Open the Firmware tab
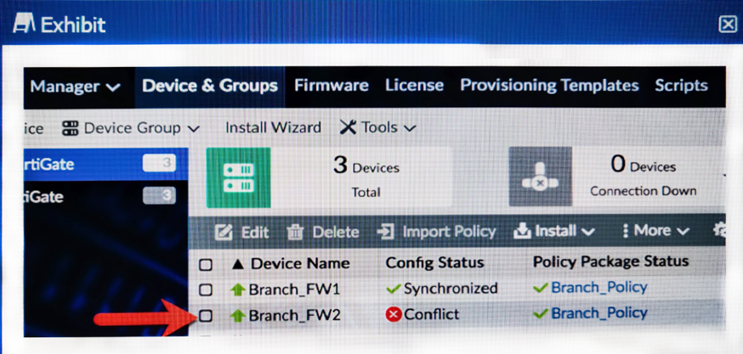 click(332, 85)
